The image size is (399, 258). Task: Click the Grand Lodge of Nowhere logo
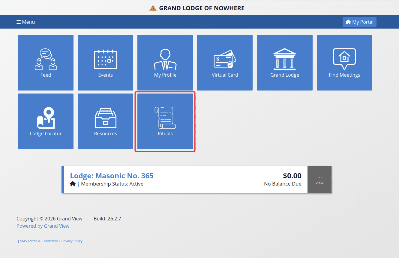(153, 8)
